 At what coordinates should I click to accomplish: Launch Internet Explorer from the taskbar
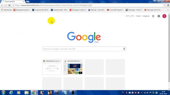click(x=11, y=93)
